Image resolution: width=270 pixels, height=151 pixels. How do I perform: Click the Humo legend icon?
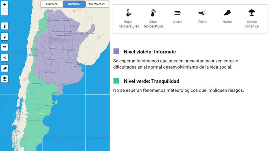(x=227, y=13)
